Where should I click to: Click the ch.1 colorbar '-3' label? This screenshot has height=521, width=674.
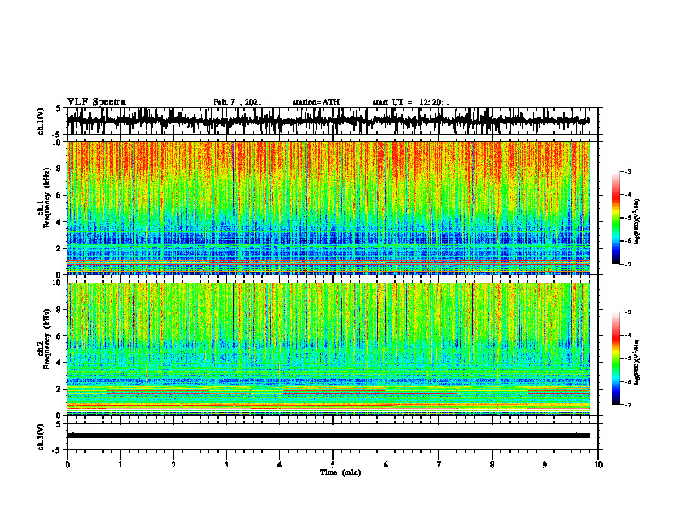tap(627, 171)
